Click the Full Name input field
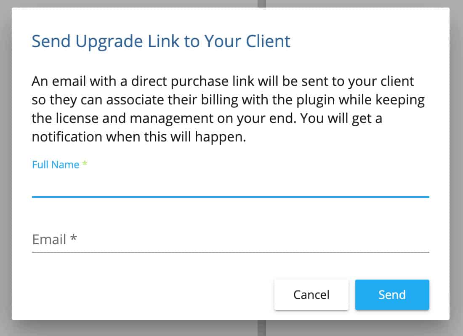 (x=230, y=185)
